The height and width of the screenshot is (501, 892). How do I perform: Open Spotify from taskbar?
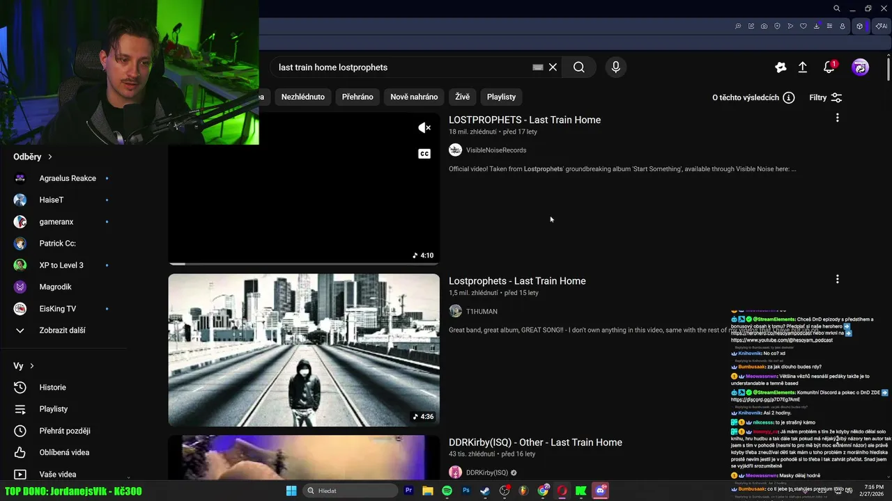(x=447, y=491)
